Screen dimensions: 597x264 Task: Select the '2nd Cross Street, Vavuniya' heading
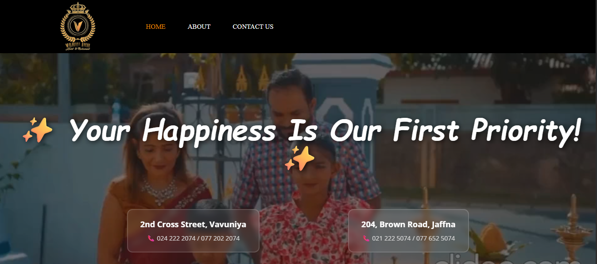[x=193, y=225]
